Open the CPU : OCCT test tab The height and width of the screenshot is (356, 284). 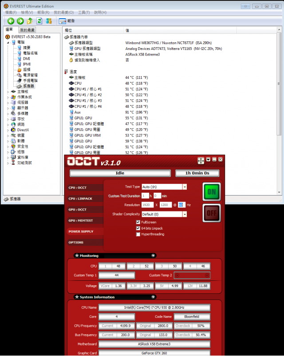coord(85,187)
